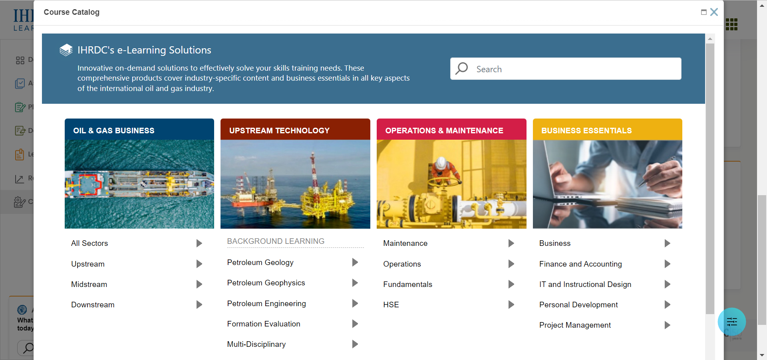Select the Maintenance link
This screenshot has width=767, height=360.
[x=405, y=243]
